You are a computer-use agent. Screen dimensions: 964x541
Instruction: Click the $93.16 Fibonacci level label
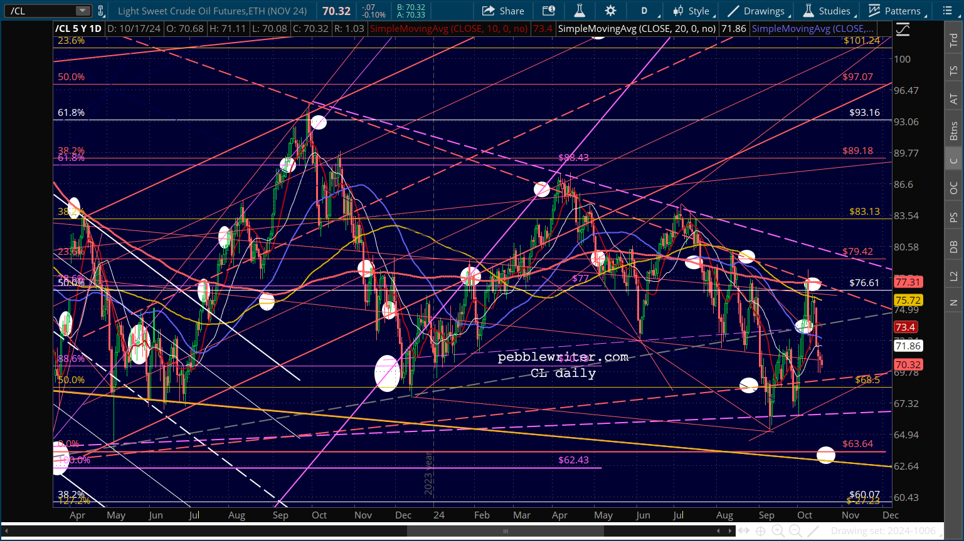[x=864, y=113]
